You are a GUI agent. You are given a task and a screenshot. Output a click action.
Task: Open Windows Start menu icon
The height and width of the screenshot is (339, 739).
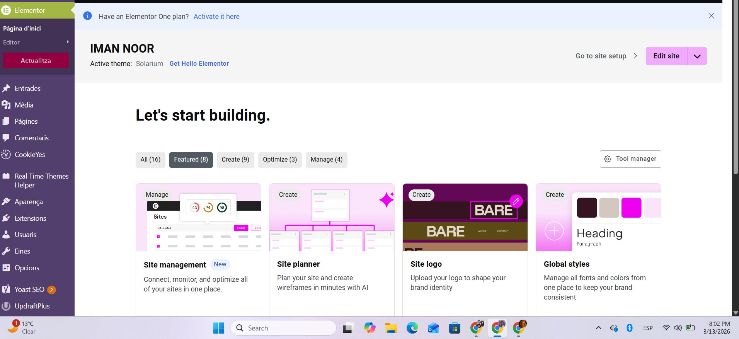click(x=218, y=328)
